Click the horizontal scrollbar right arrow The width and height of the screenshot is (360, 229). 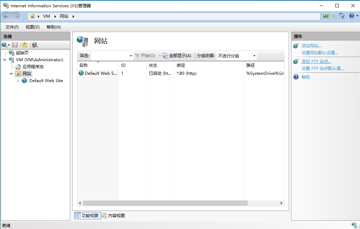pyautogui.click(x=282, y=203)
